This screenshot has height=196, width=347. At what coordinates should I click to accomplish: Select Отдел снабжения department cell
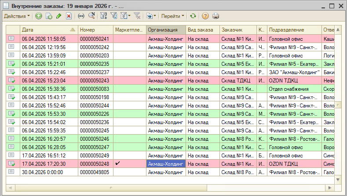(294, 89)
